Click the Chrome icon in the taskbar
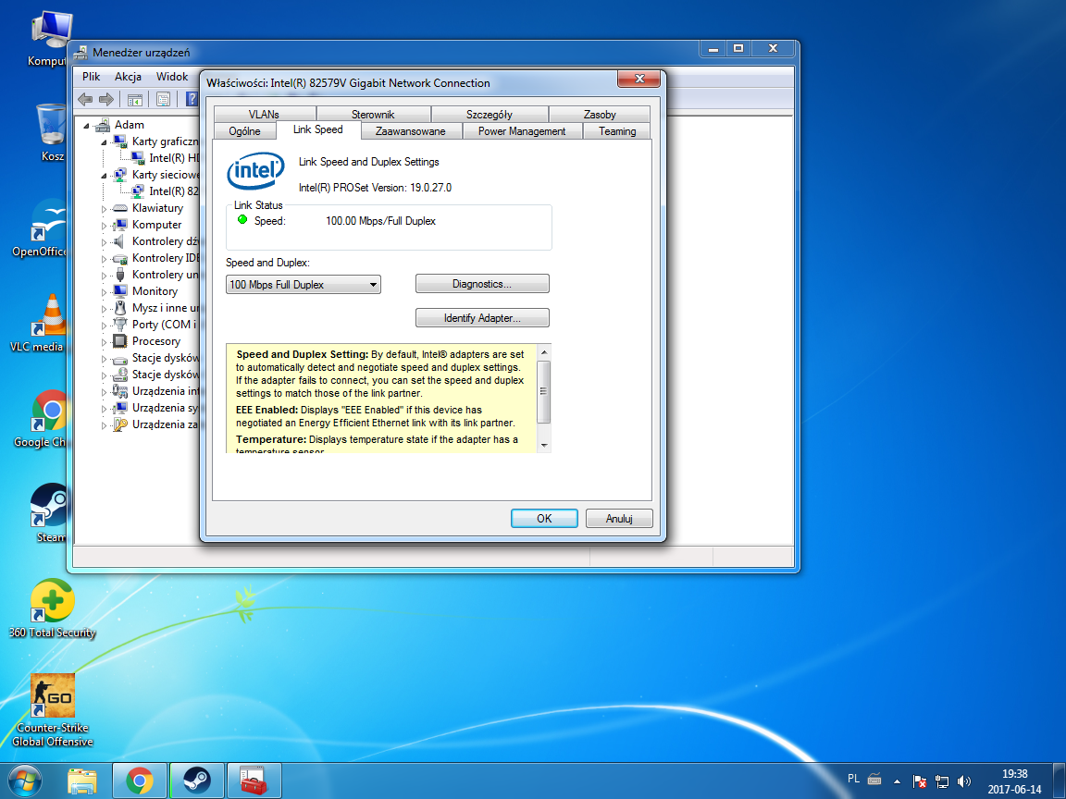This screenshot has width=1066, height=799. (x=140, y=781)
